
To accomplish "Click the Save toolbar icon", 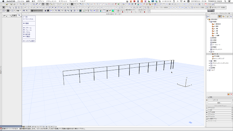I will (x=11, y=4).
